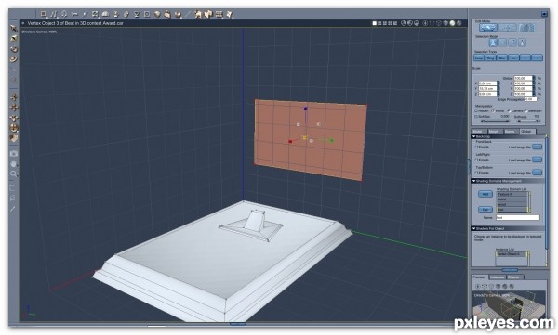
Task: Click the red axis manipulator handle
Action: click(x=290, y=141)
